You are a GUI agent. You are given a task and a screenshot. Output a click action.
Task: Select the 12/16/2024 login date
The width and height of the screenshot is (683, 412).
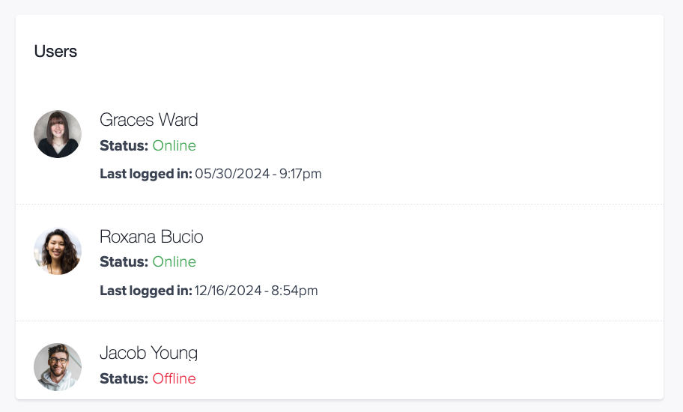click(x=228, y=291)
